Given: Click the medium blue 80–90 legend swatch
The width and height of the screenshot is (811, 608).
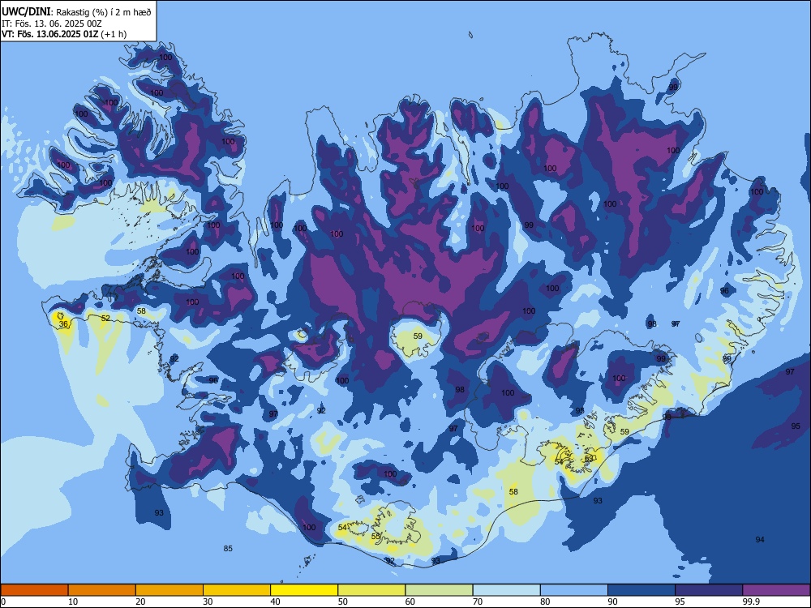Looking at the screenshot, I should [574, 590].
